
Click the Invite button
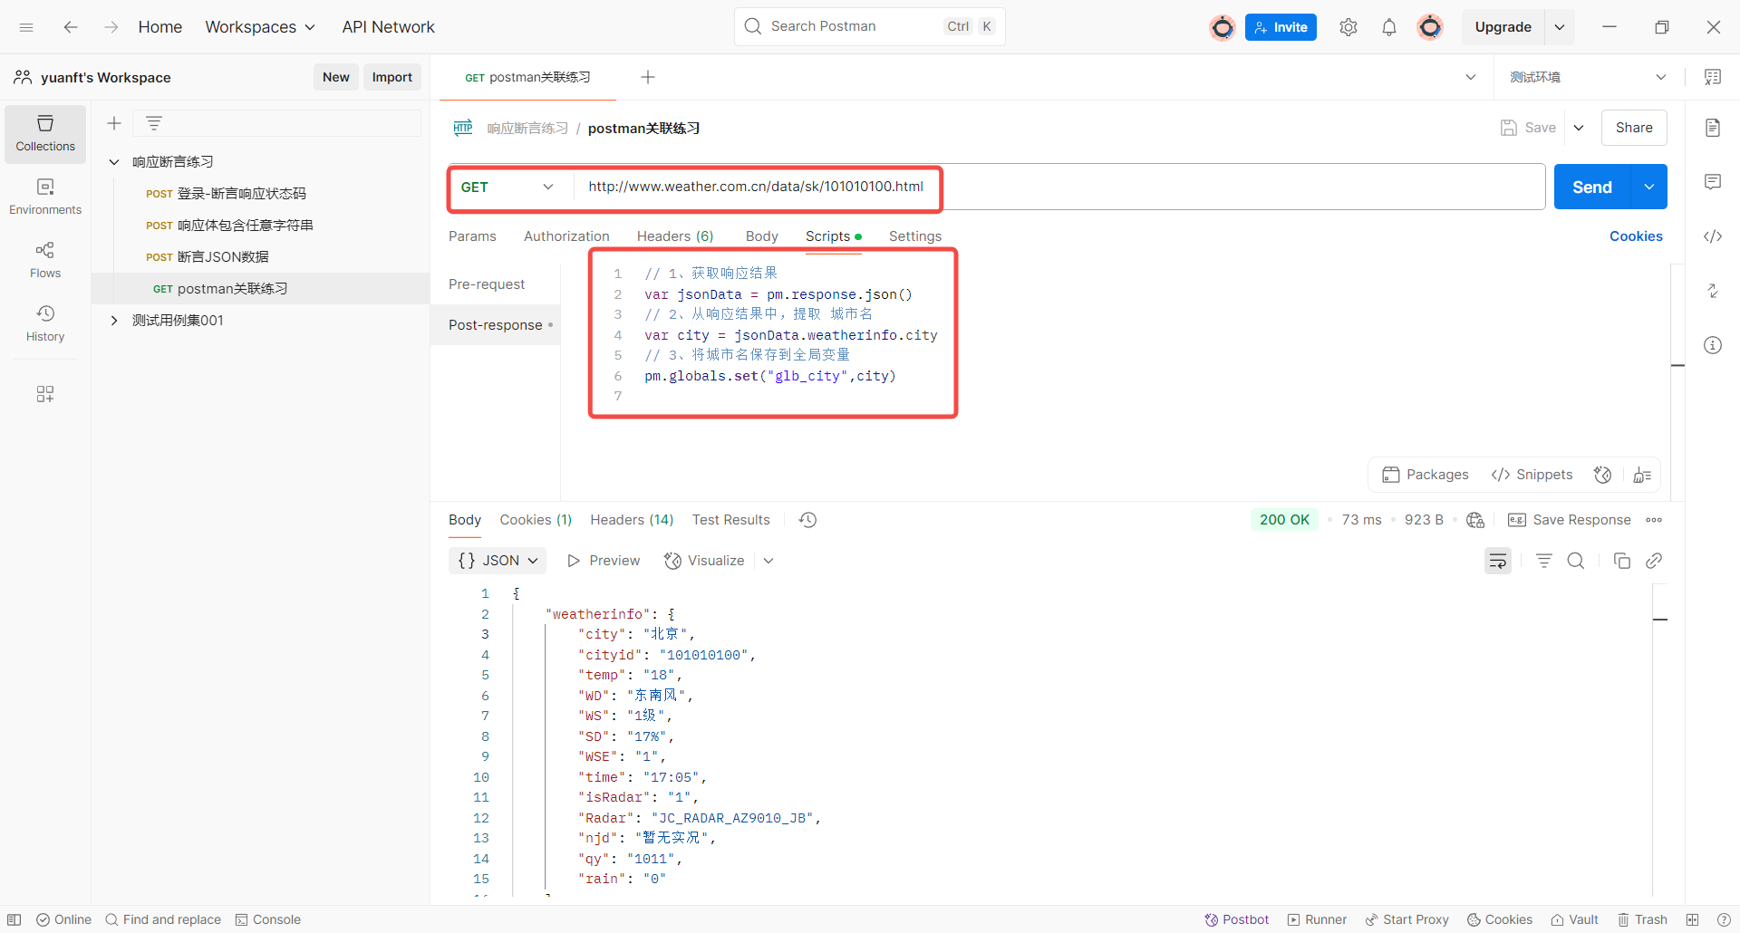pos(1281,27)
